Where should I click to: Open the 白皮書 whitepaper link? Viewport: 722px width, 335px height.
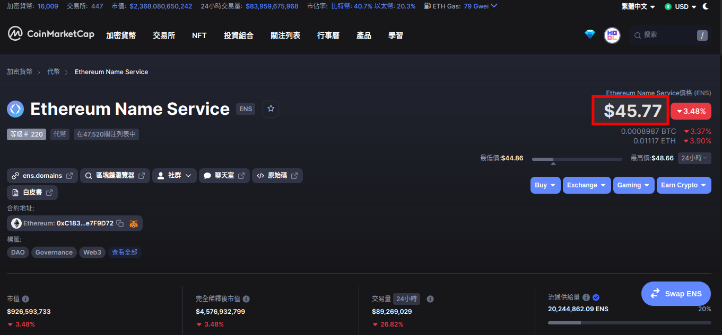(x=32, y=193)
